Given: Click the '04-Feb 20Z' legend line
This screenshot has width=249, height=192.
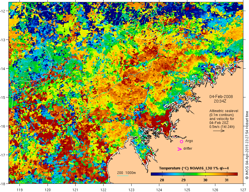Looking at the screenshot, I should [218, 123].
